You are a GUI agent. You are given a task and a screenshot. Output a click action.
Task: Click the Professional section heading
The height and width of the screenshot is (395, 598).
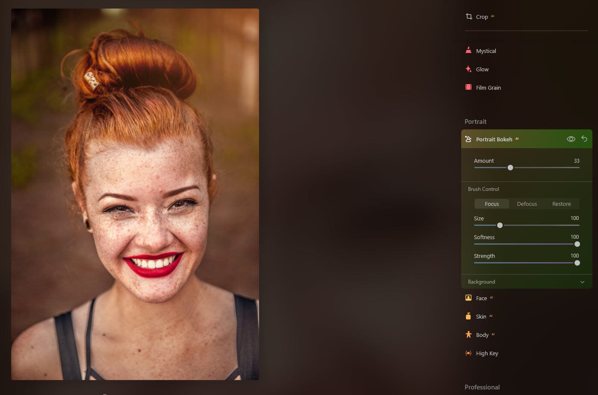482,387
